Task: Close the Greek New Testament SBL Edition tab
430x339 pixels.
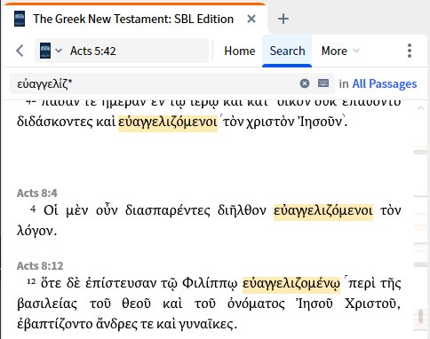Action: [x=251, y=19]
